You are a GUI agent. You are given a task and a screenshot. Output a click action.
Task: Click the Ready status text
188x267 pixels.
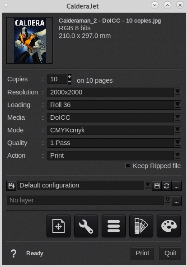pos(35,253)
